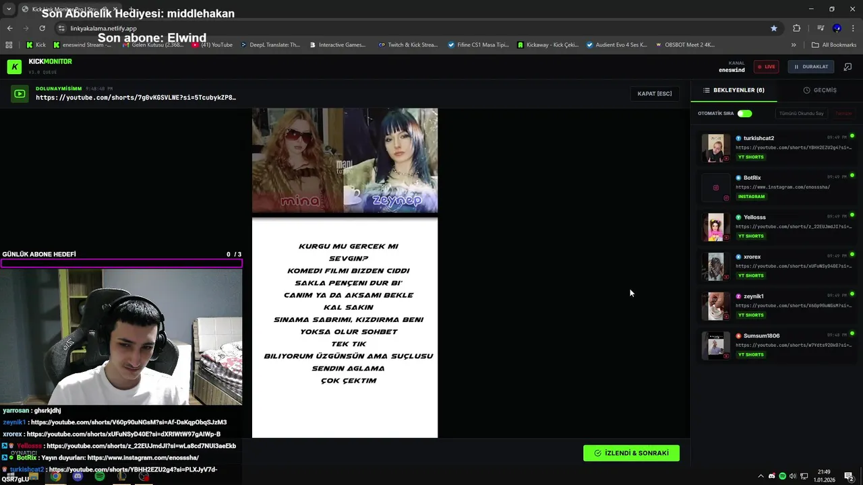Open the notifications center icon
The height and width of the screenshot is (485, 863).
[849, 476]
